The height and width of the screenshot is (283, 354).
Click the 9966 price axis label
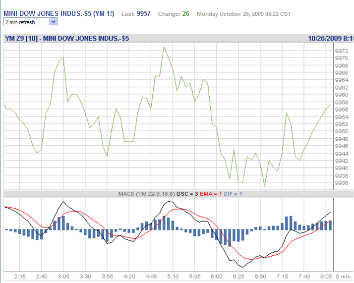(x=342, y=73)
